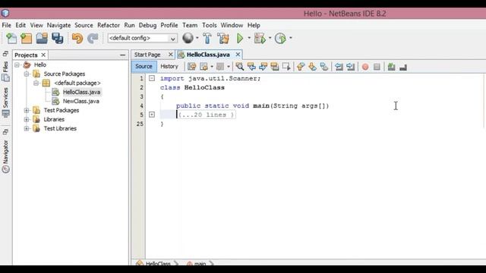Click the Previous Bookmark icon
Viewport: 486px width, 273px height.
tap(301, 67)
